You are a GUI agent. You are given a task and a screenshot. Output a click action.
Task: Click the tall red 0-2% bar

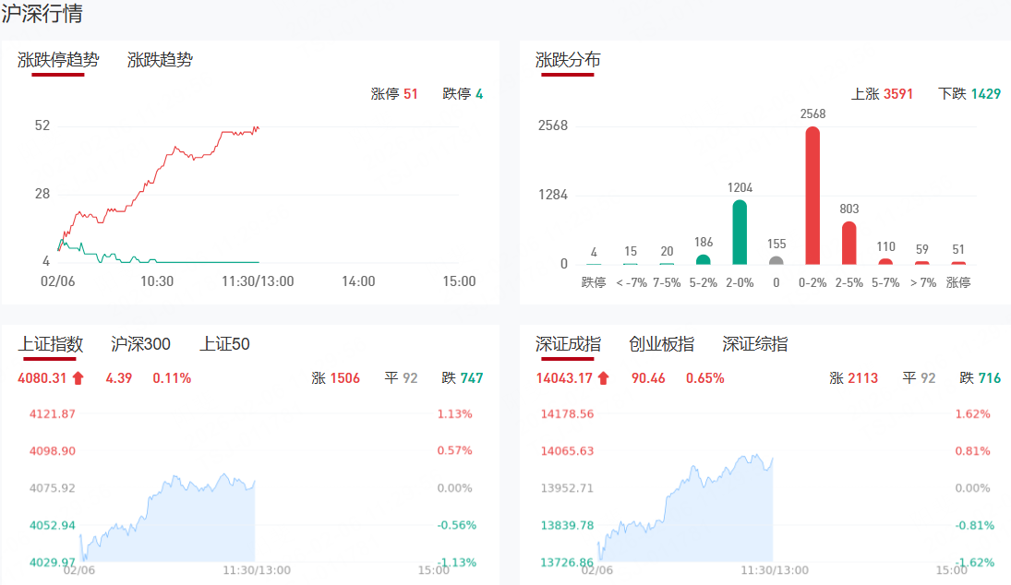tap(812, 196)
